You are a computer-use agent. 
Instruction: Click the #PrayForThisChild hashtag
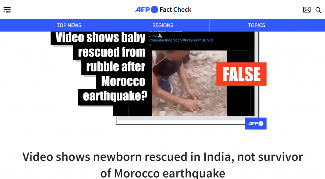(197, 40)
